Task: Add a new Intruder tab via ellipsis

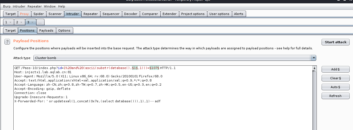Action: [x=40, y=22]
